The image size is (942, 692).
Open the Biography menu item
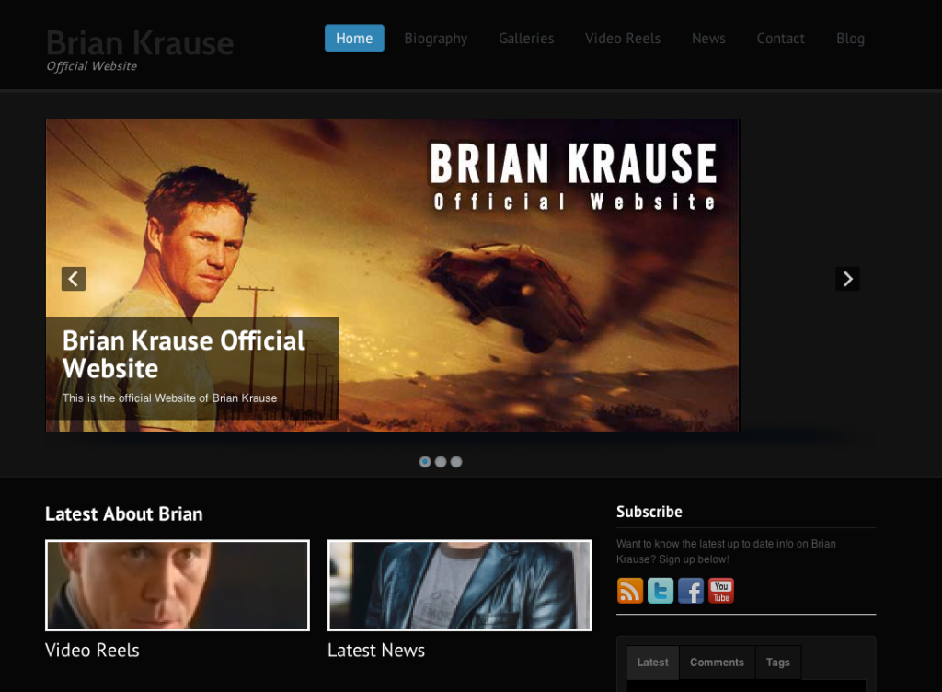click(435, 39)
